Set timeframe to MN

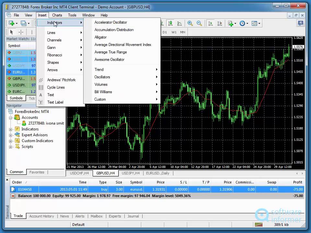coord(182,32)
